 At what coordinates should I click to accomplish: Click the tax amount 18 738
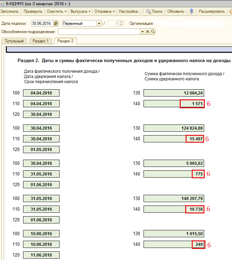[174, 209]
